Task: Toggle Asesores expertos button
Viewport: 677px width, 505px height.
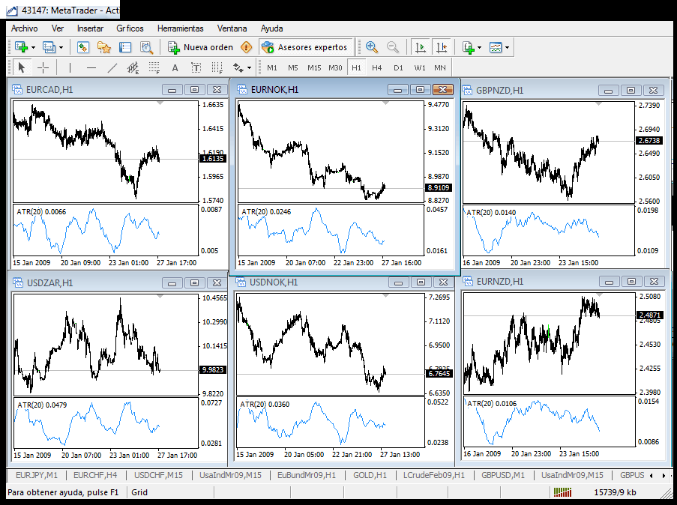Action: (x=304, y=47)
